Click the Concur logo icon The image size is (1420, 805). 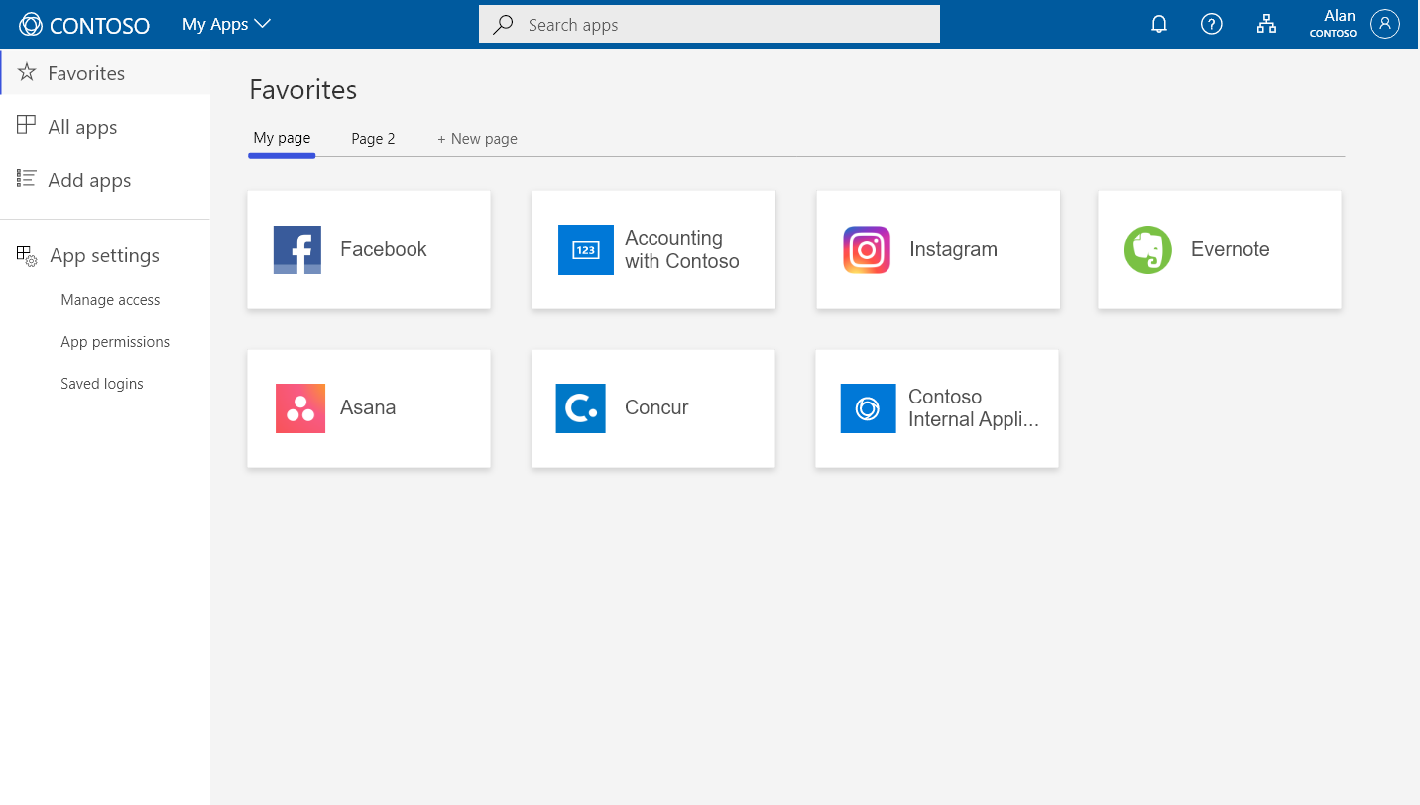click(x=581, y=408)
